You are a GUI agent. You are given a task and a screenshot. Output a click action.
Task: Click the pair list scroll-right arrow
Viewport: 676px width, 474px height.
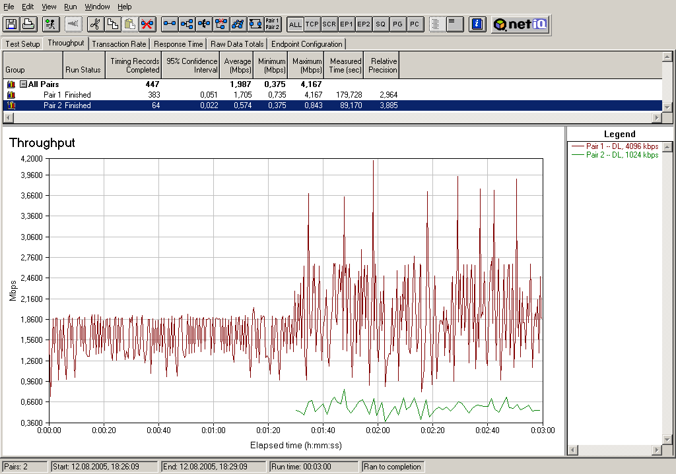657,118
